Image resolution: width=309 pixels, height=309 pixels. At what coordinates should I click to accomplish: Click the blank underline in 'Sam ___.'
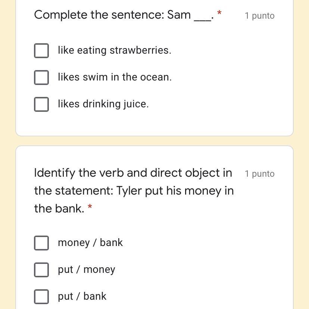[x=202, y=21]
